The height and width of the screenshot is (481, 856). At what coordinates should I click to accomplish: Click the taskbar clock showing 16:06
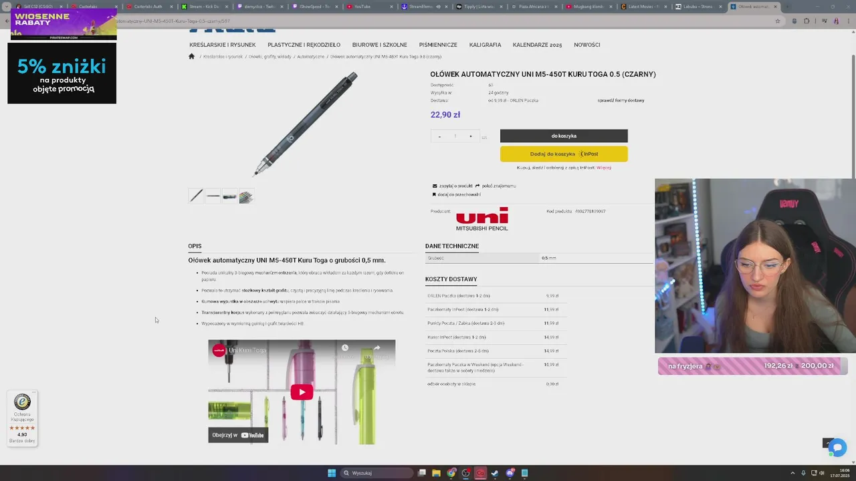[839, 473]
